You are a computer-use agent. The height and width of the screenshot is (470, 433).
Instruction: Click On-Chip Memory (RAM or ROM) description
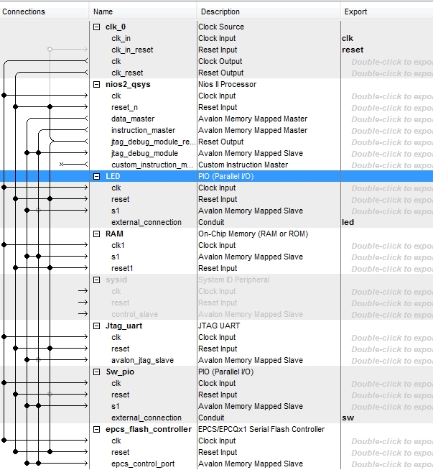tap(253, 234)
